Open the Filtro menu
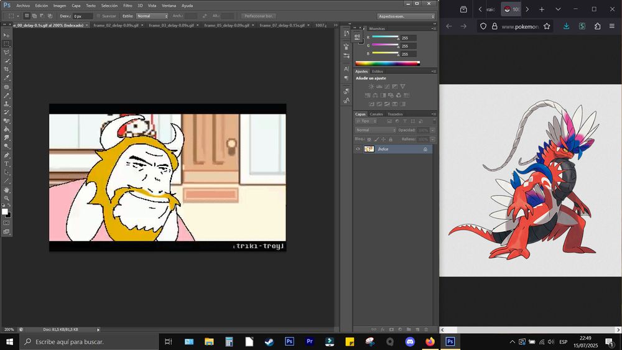The height and width of the screenshot is (350, 622). (x=128, y=6)
